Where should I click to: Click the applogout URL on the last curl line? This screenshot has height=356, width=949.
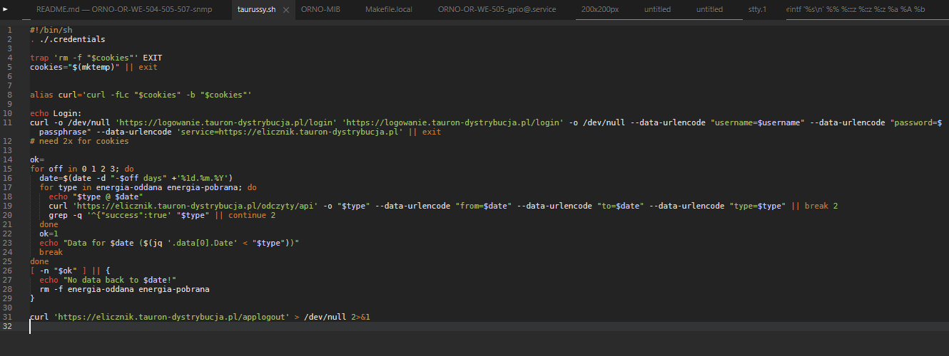coord(171,317)
